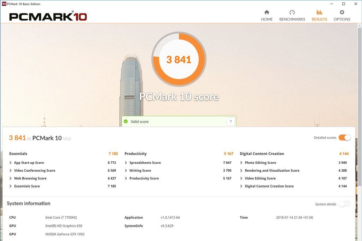Click the question mark help button
Image resolution: width=362 pixels, height=241 pixels.
[x=230, y=121]
